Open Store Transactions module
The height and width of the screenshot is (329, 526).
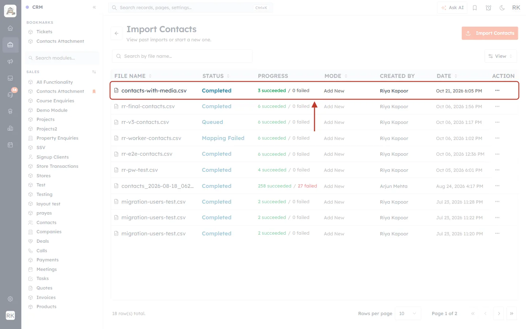57,166
